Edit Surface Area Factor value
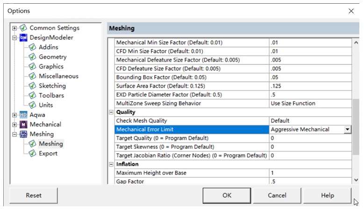364x209 pixels. 310,86
